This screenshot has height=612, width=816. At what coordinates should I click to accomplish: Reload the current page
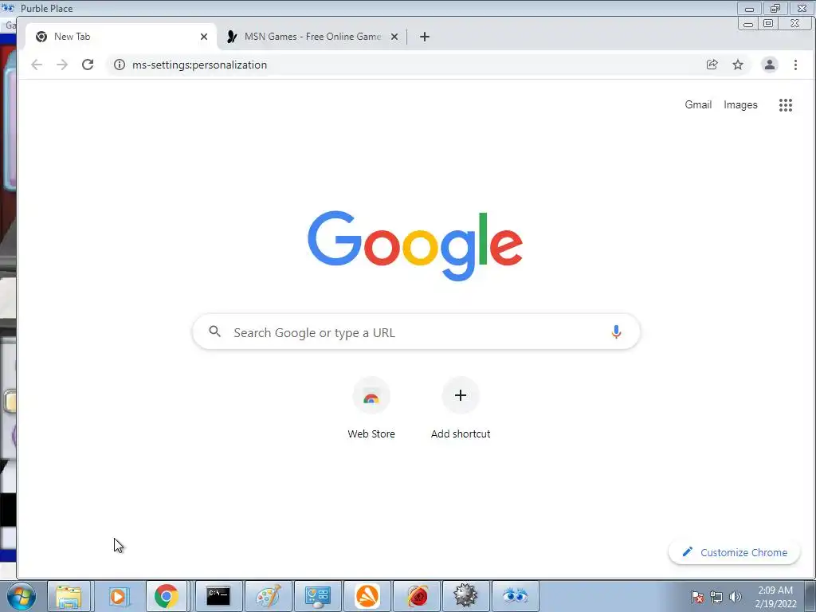(x=88, y=65)
